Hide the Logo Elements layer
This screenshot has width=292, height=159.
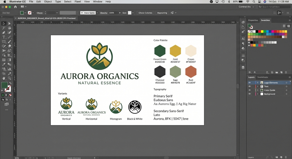tap(250, 83)
